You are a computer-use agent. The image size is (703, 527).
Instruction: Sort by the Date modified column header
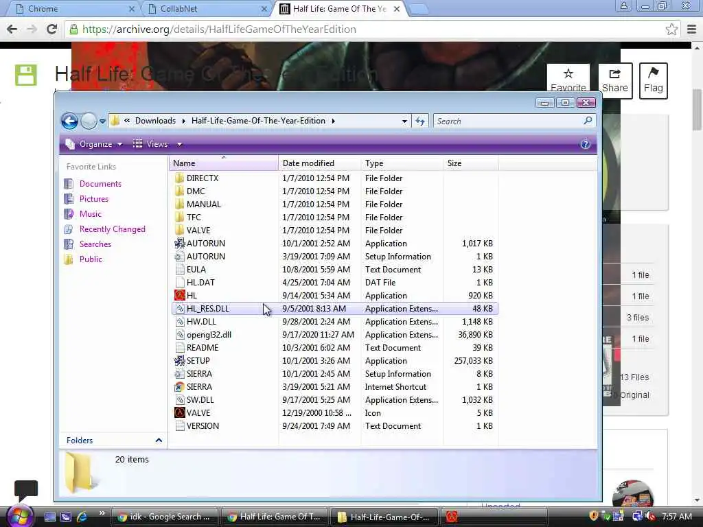(x=320, y=163)
